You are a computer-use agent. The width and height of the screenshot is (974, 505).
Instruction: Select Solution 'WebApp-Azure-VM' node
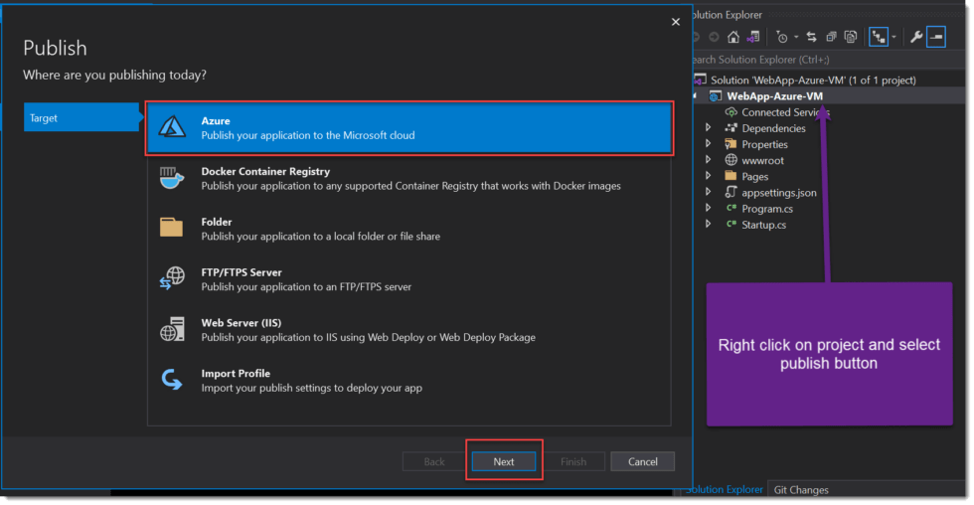813,80
